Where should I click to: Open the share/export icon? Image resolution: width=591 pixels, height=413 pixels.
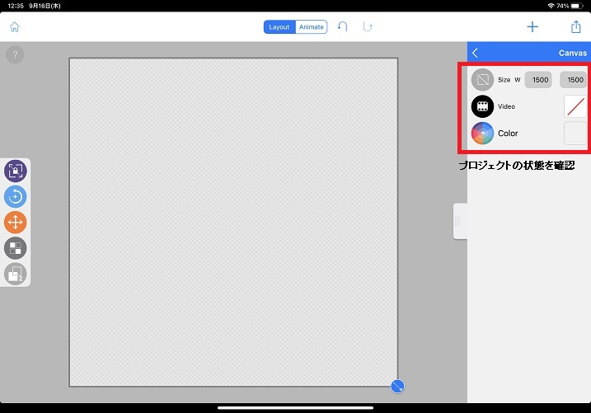[x=576, y=27]
